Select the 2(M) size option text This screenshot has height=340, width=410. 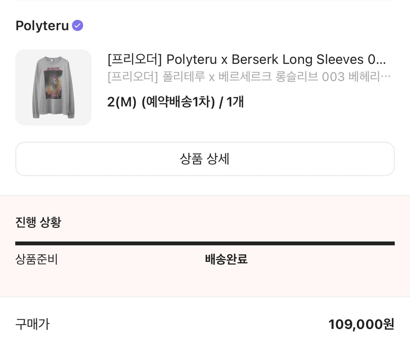(x=121, y=102)
